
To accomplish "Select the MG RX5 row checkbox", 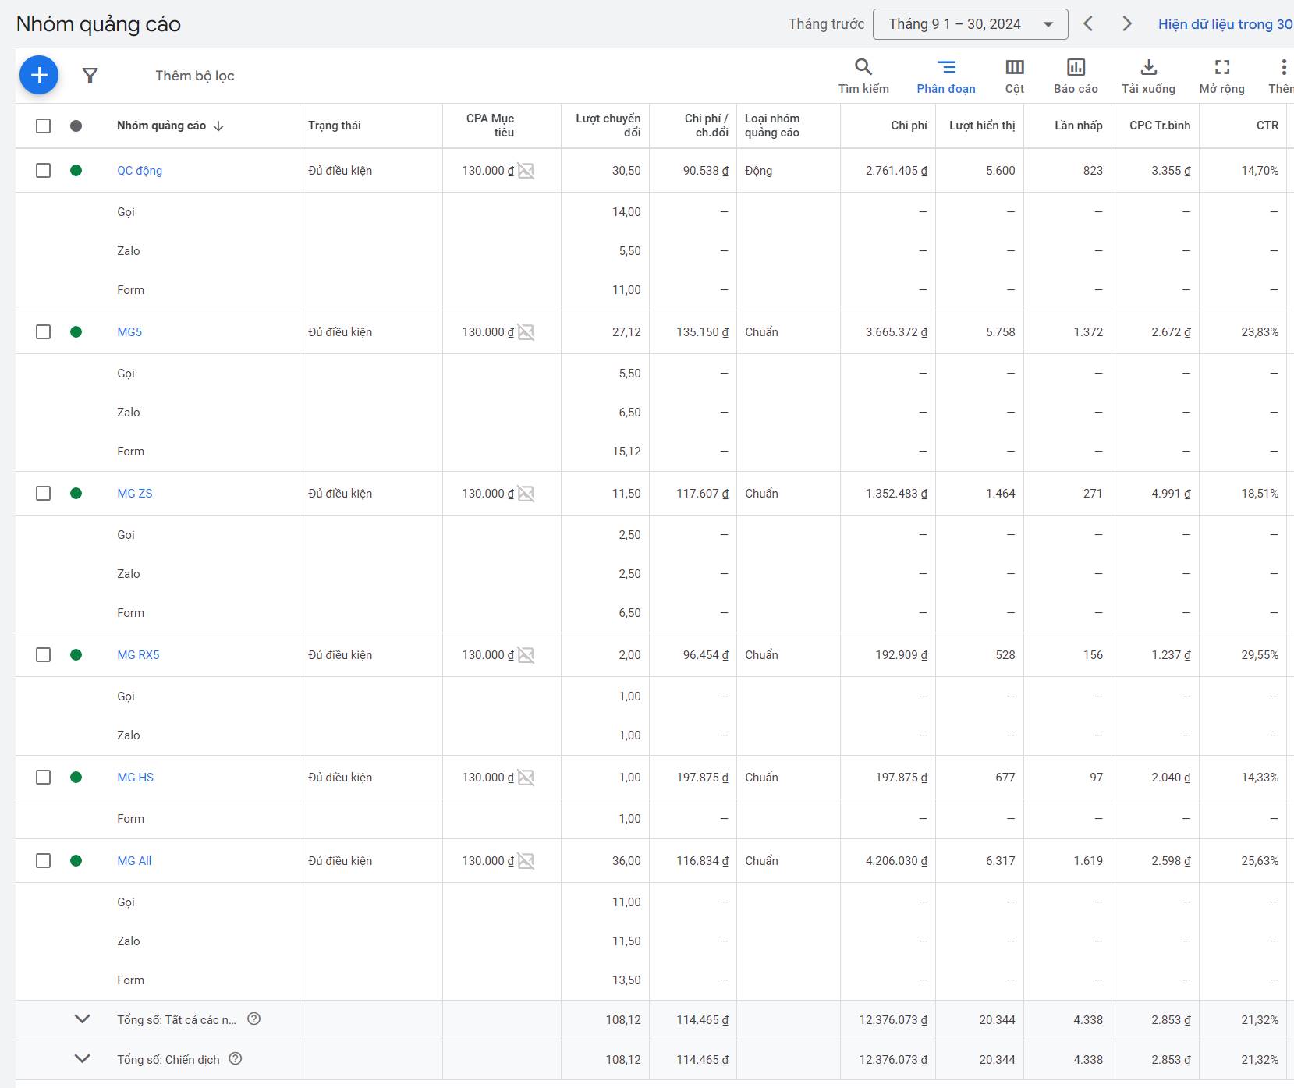I will 44,655.
